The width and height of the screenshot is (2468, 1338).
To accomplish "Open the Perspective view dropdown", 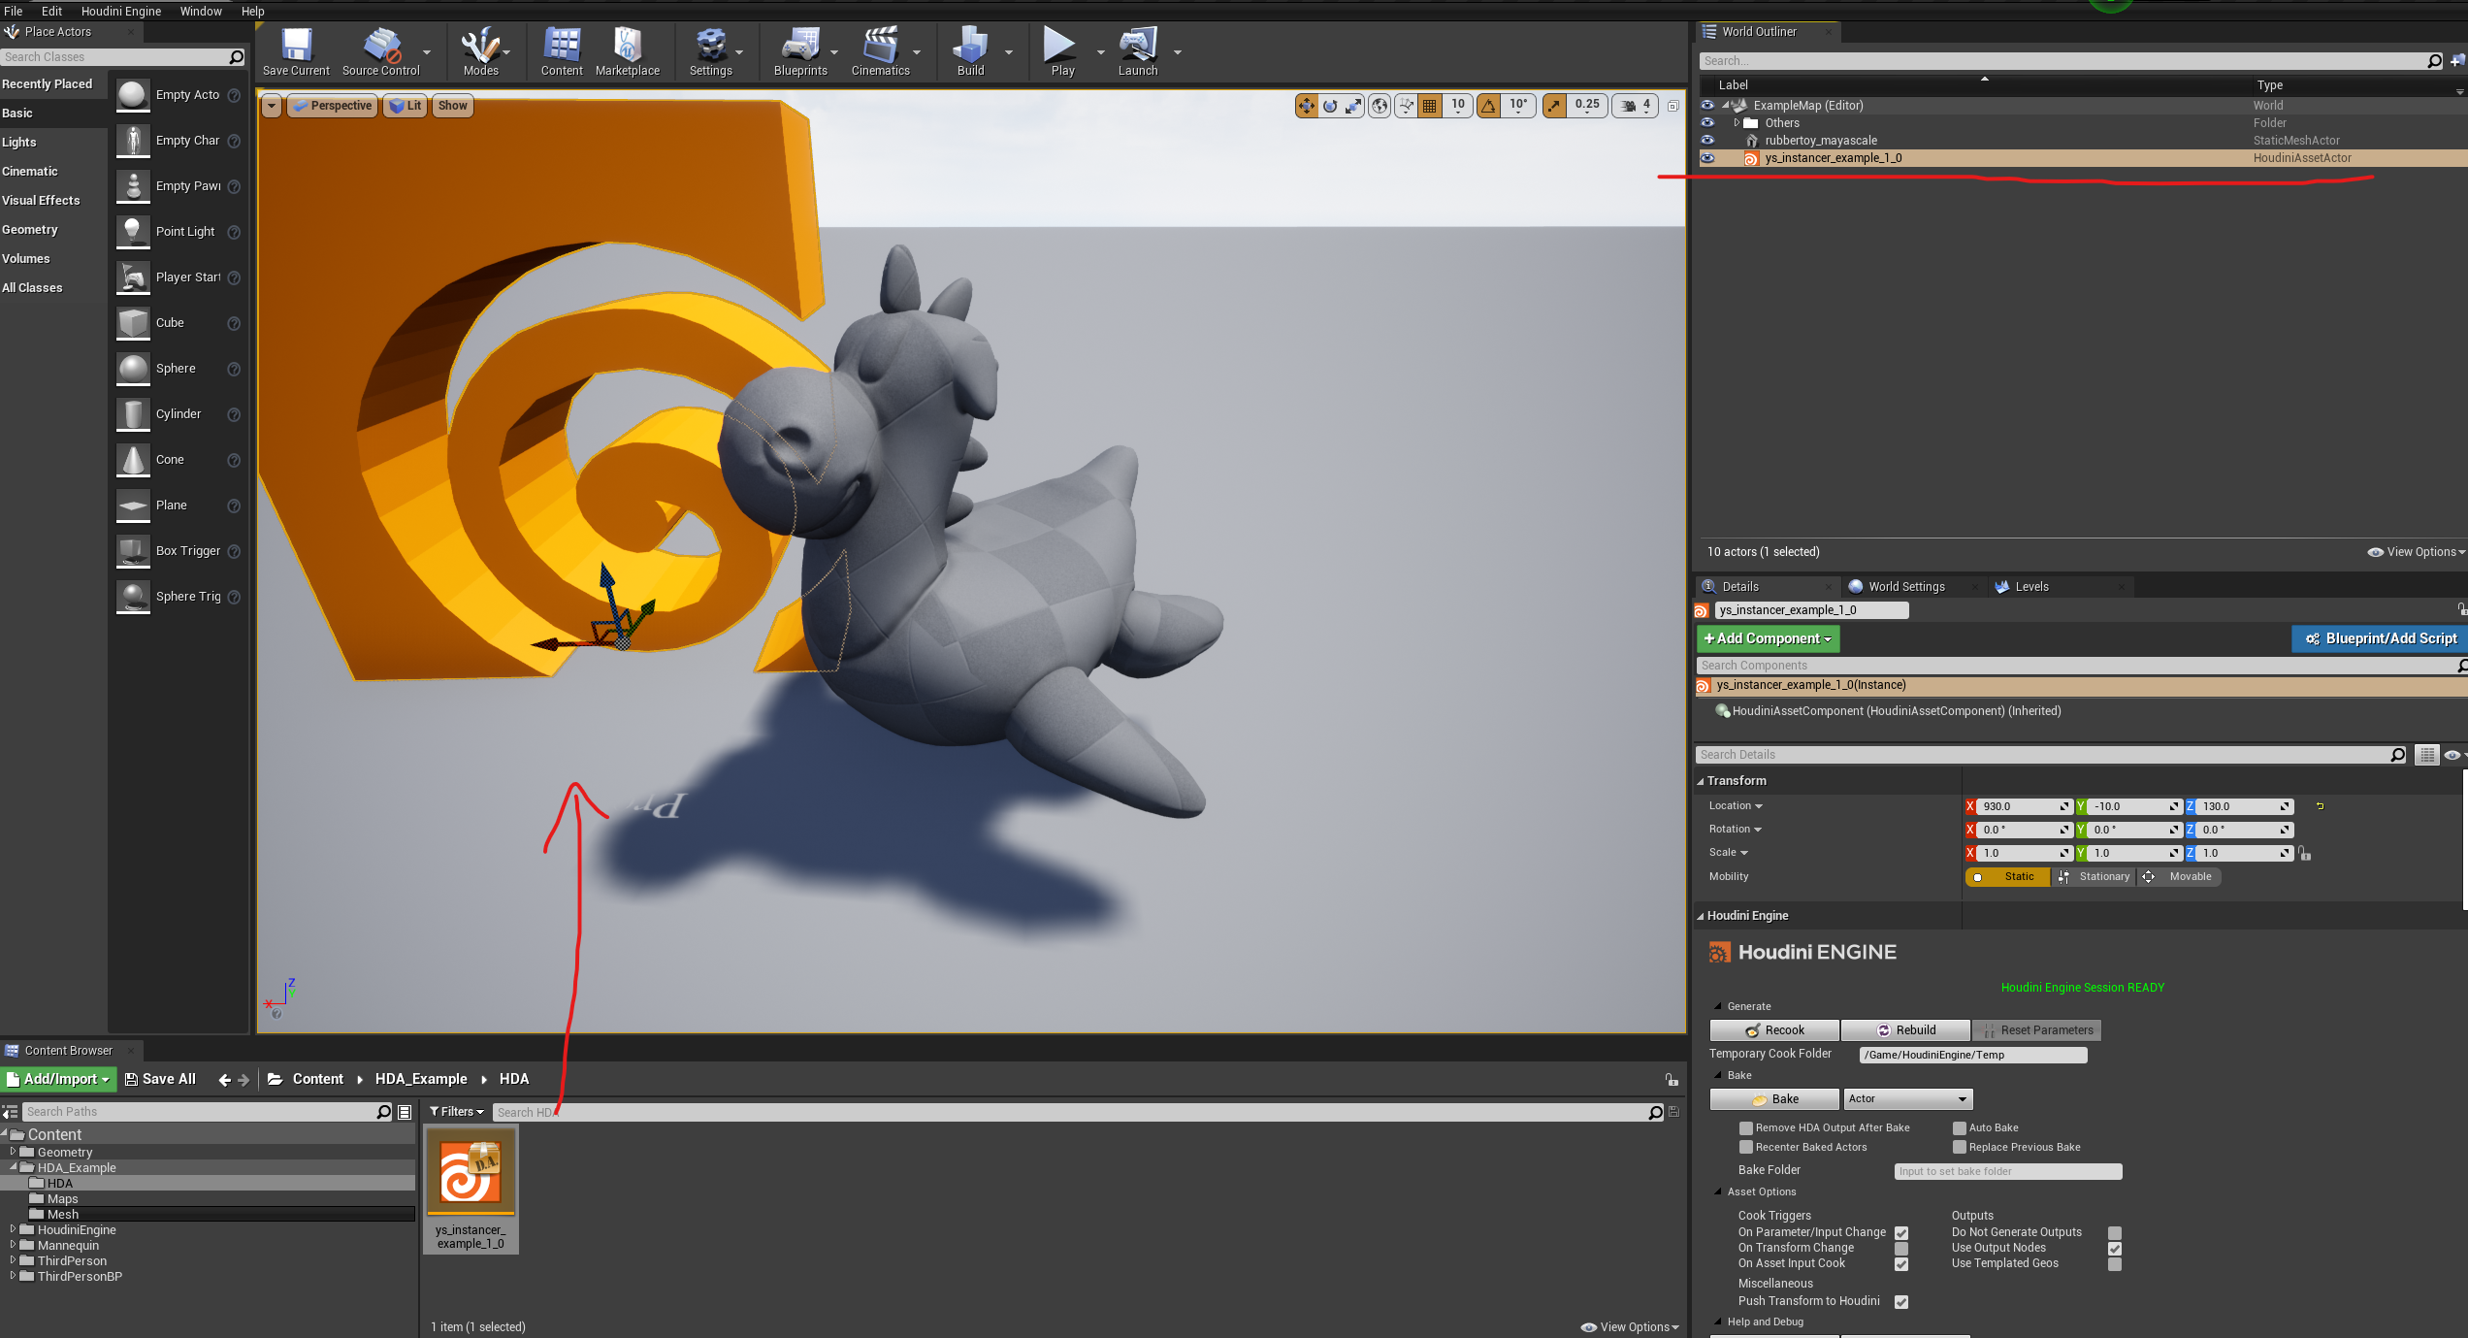I will point(332,106).
